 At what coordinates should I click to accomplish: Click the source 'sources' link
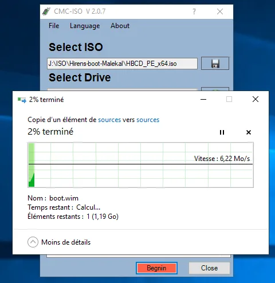[109, 120]
